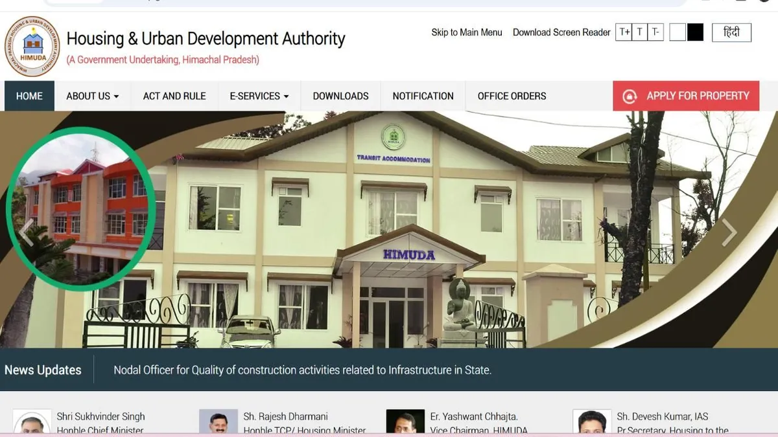
Task: Go to the Downloads section
Action: tap(340, 96)
